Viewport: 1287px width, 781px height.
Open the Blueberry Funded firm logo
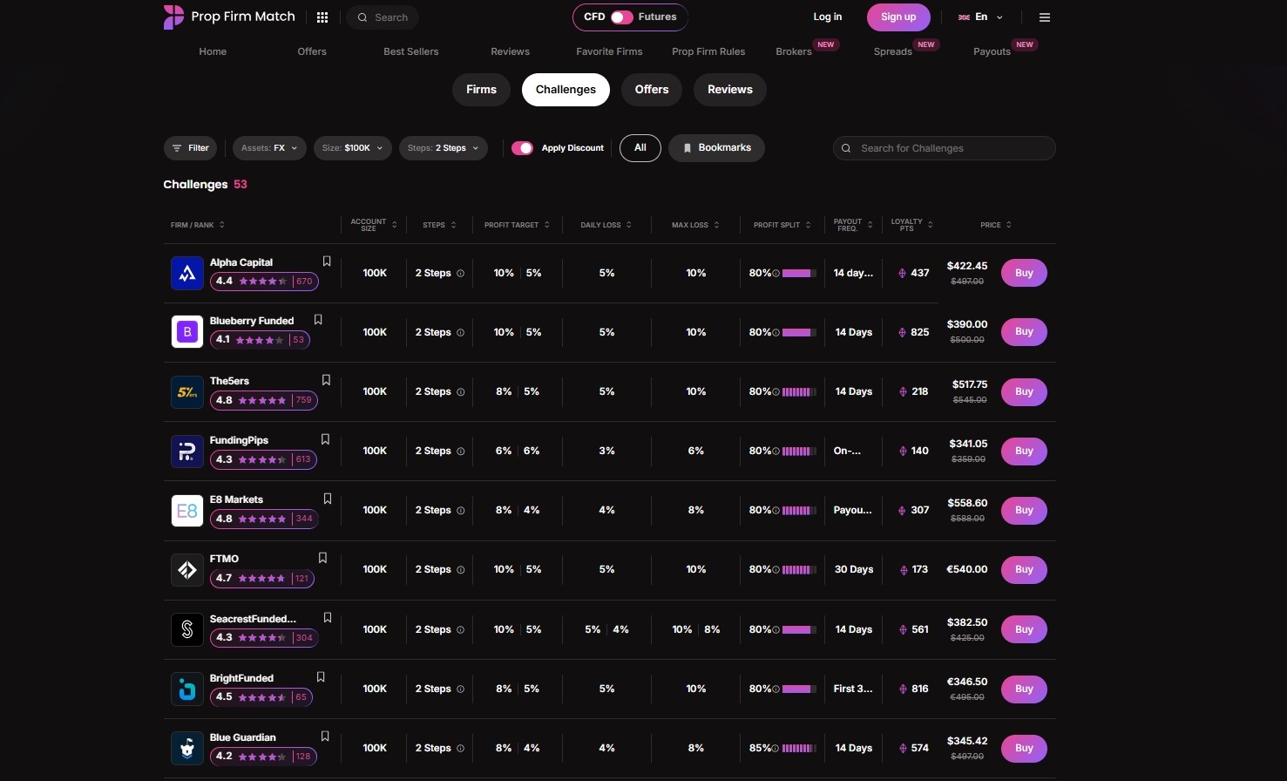pos(187,332)
